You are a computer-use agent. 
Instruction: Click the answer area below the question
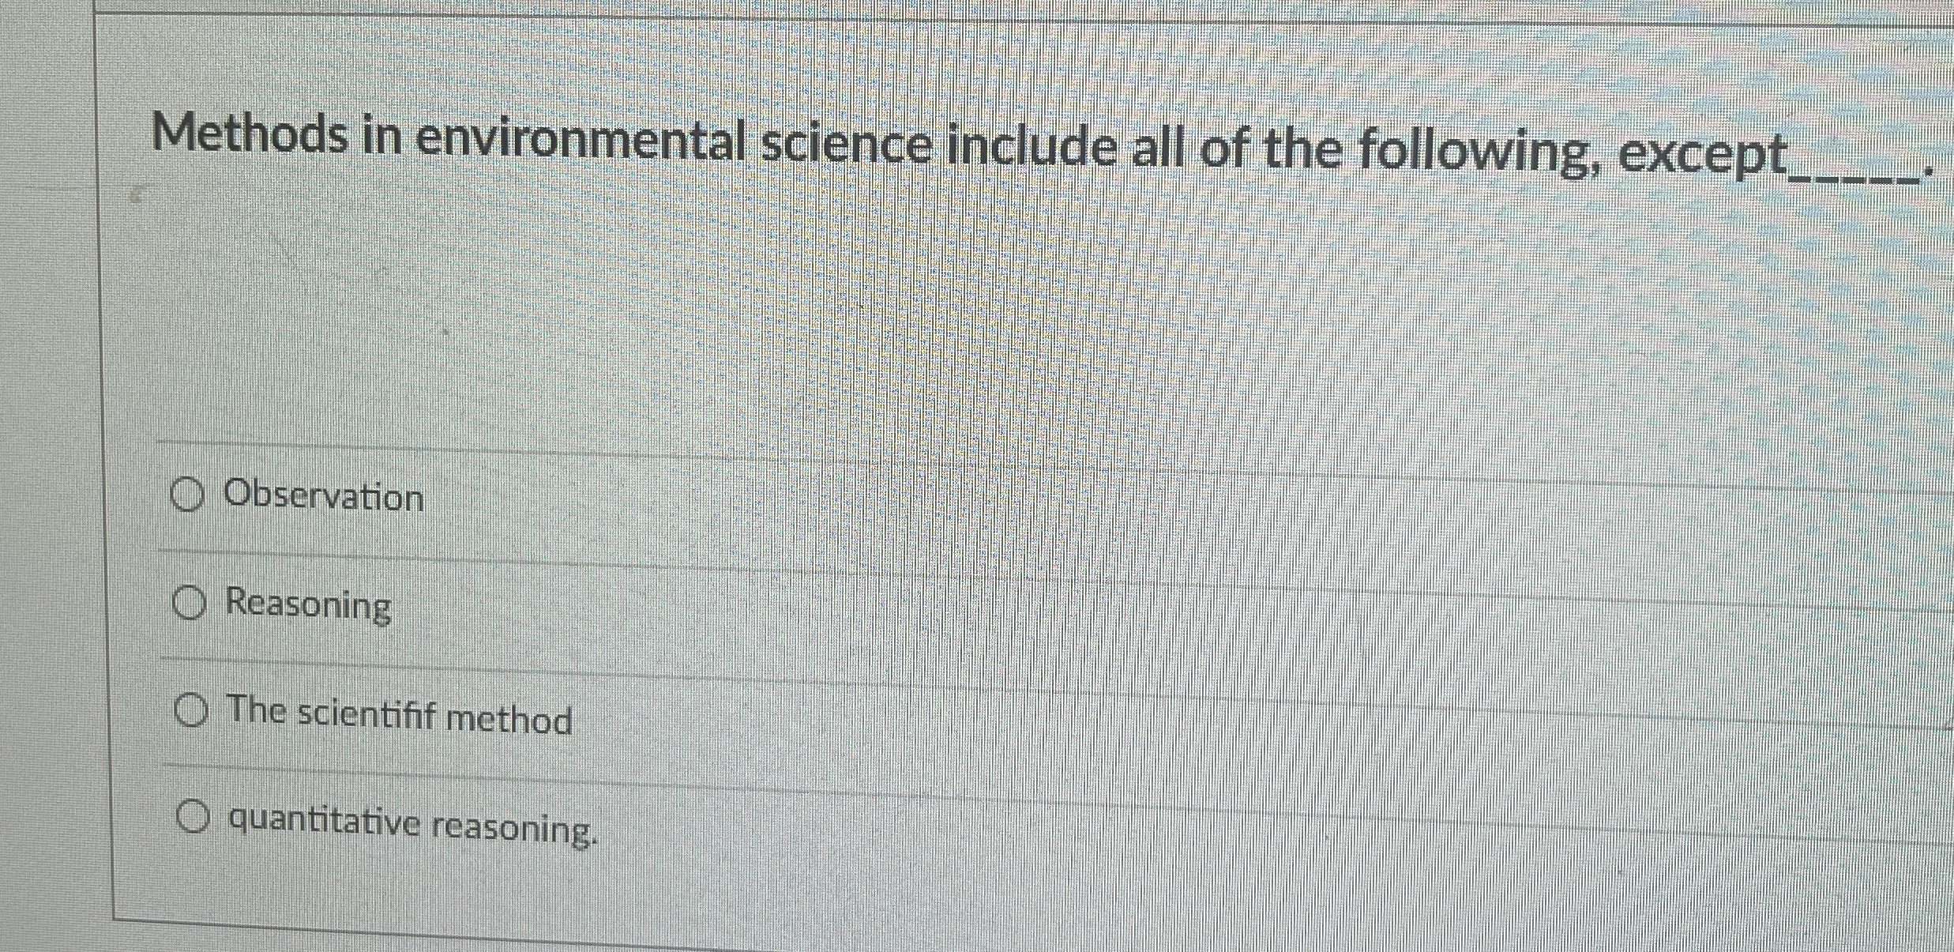(x=948, y=656)
